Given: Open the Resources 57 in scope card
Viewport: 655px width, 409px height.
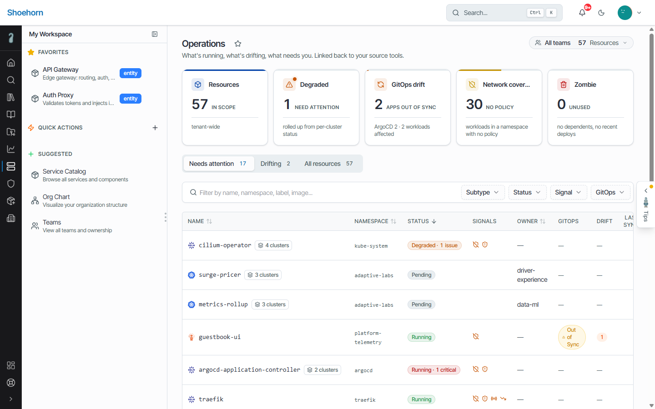Looking at the screenshot, I should click(225, 107).
